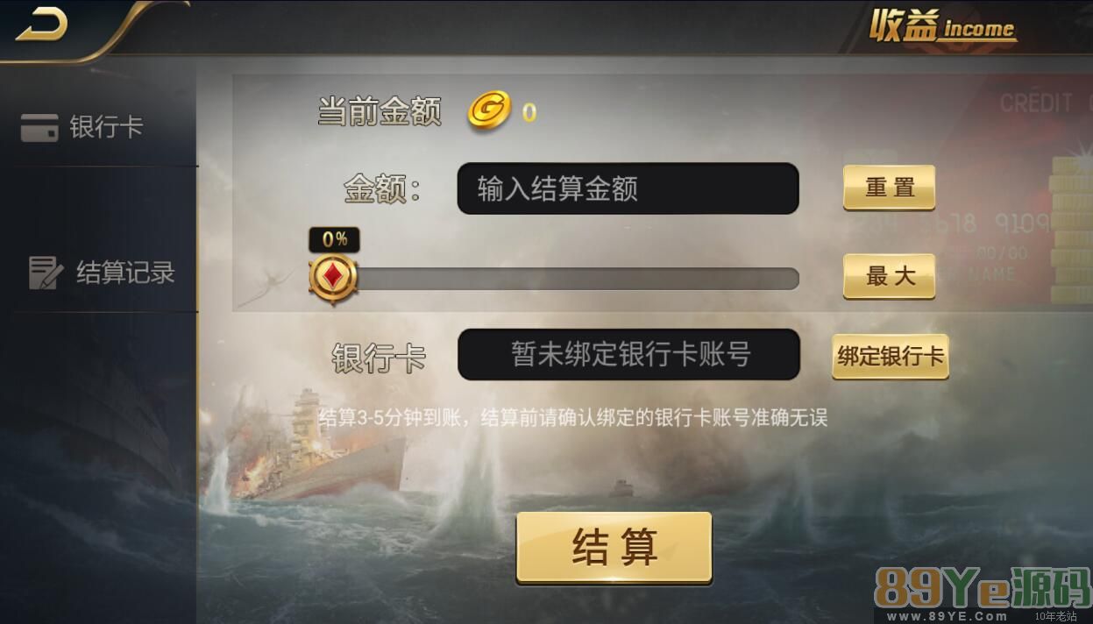The width and height of the screenshot is (1093, 624).
Task: Click the settlement notice text line
Action: tap(572, 418)
